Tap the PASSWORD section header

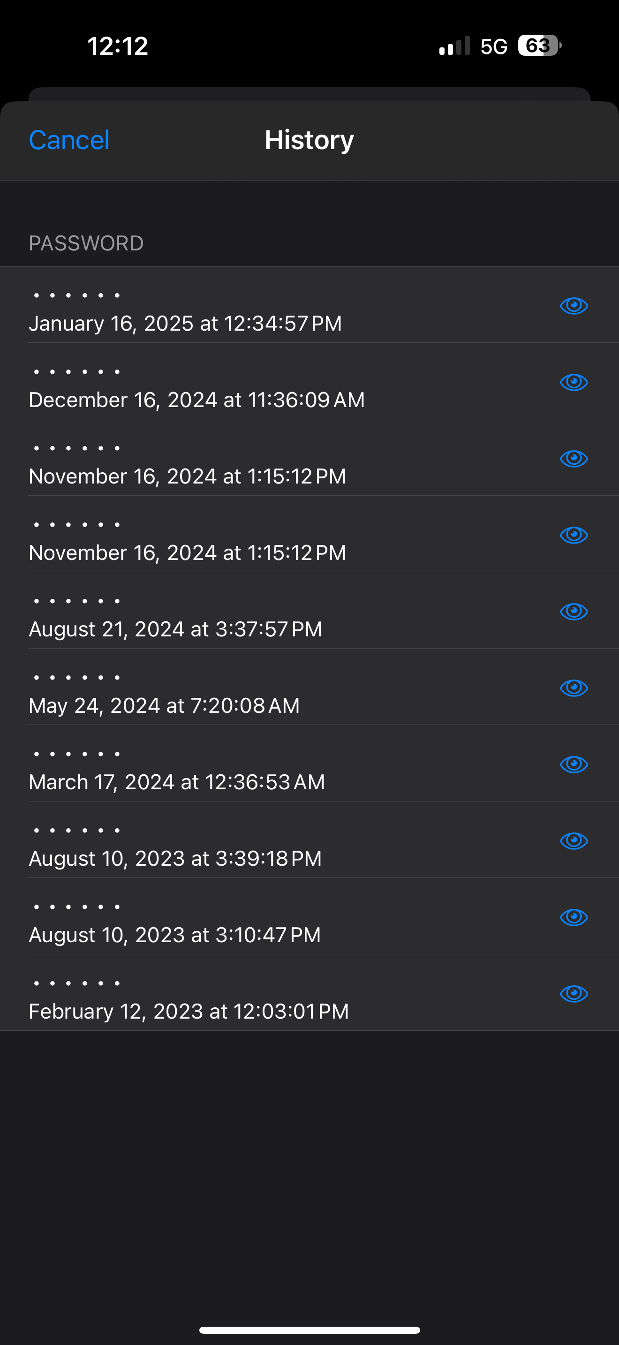86,243
